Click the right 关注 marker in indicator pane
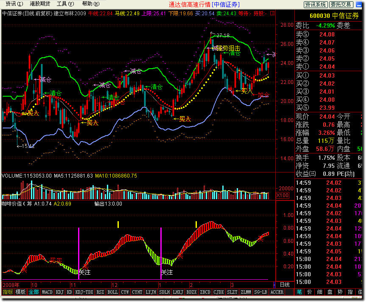367x303 pixels. tap(167, 272)
